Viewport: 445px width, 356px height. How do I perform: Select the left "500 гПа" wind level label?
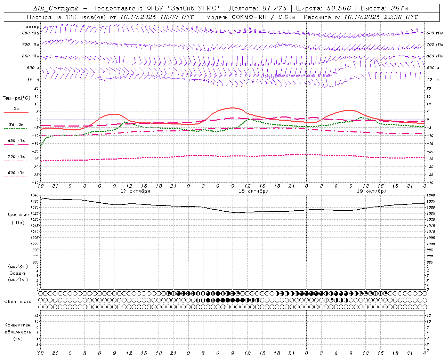pos(31,33)
